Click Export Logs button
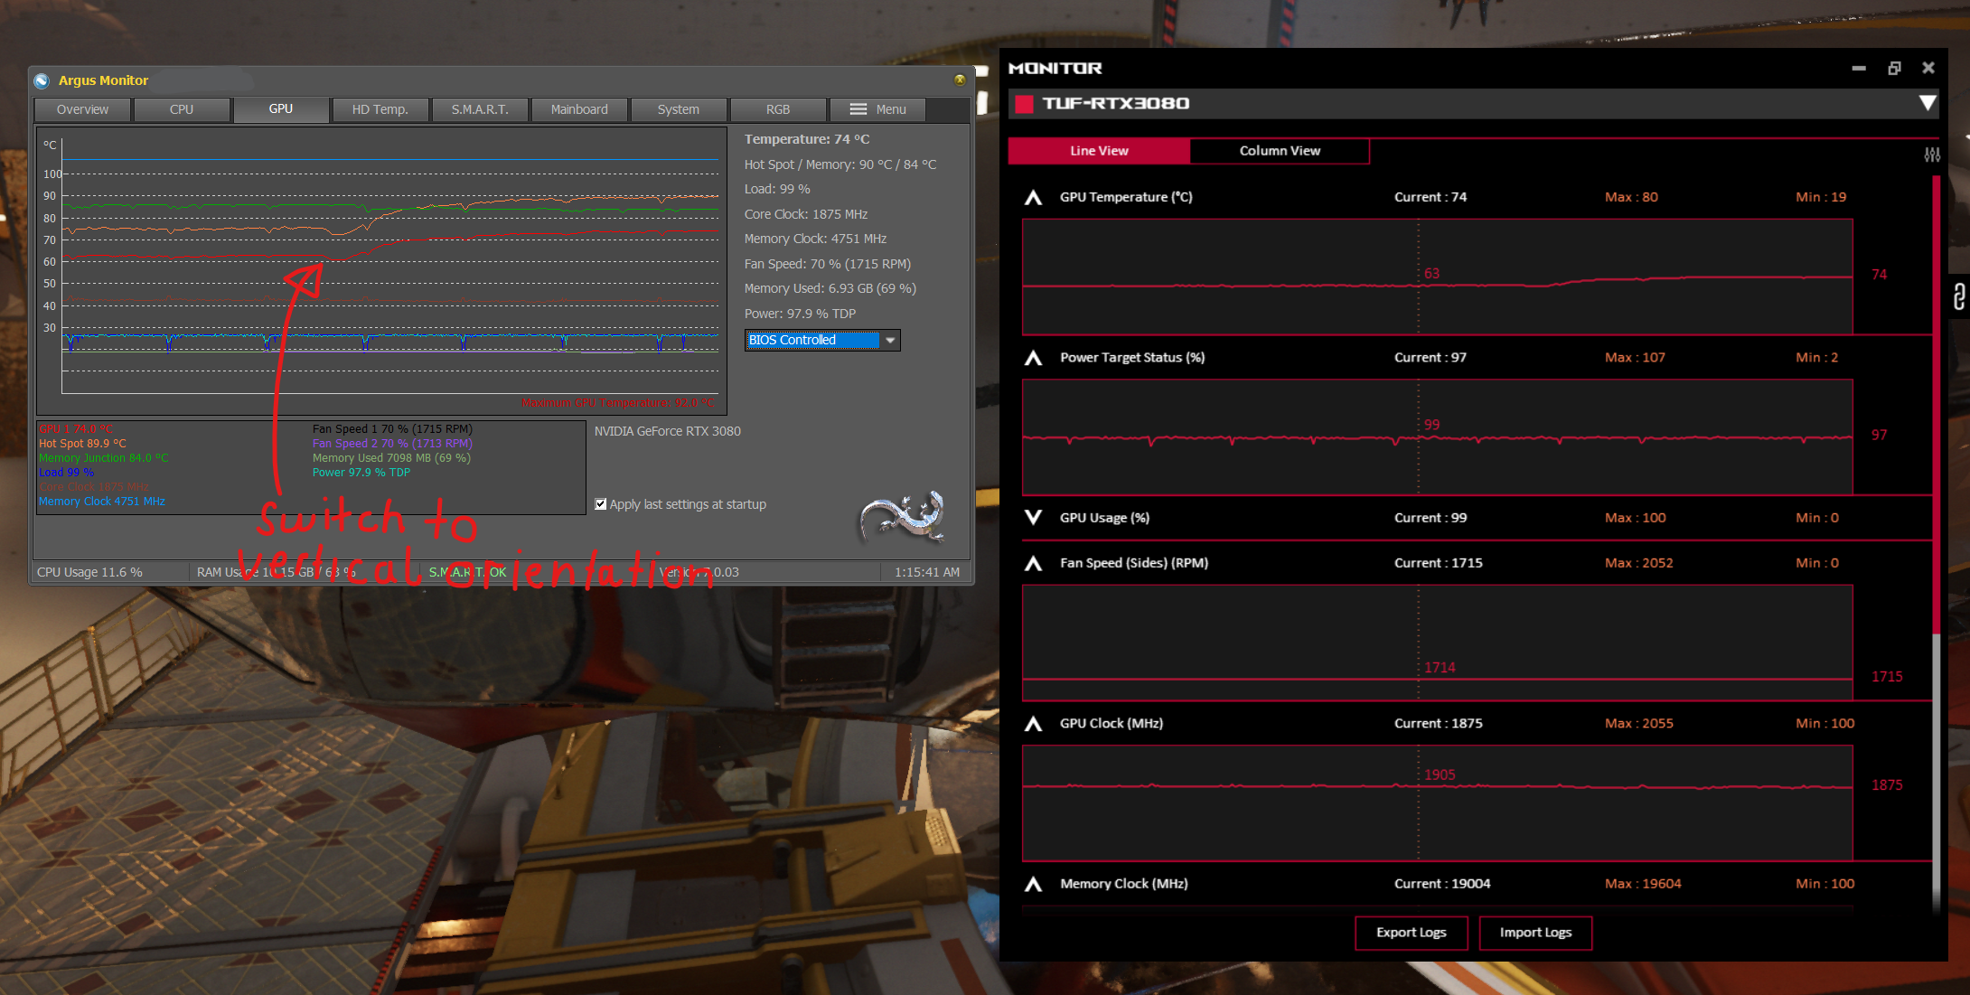Screen dimensions: 1970x995 pyautogui.click(x=1412, y=933)
